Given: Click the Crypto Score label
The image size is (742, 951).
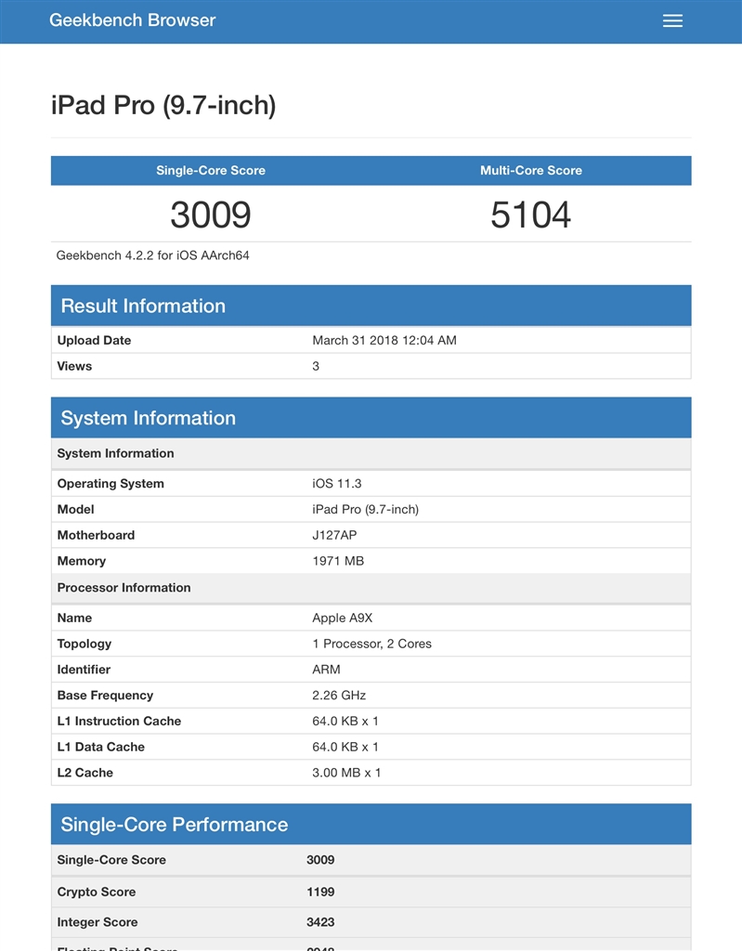Looking at the screenshot, I should [x=97, y=892].
